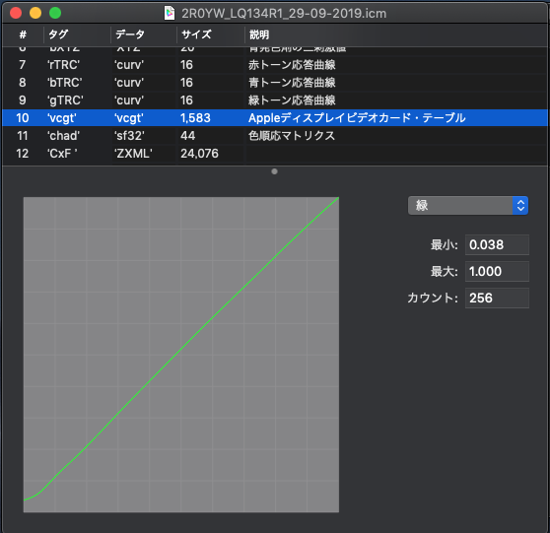
Task: Click the ICC file icon in title bar
Action: click(x=170, y=14)
